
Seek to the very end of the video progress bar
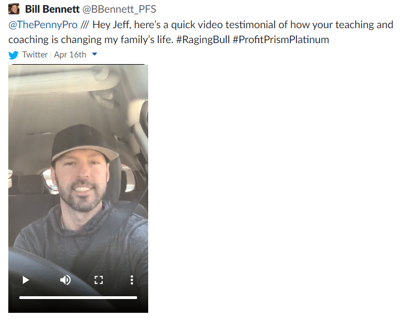(137, 298)
